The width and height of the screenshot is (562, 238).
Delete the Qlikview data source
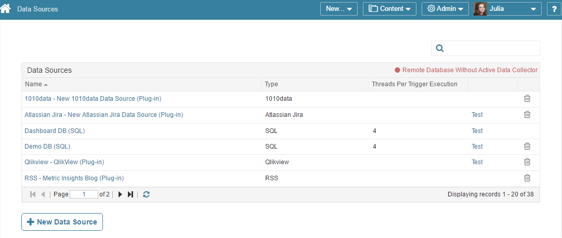click(x=527, y=162)
